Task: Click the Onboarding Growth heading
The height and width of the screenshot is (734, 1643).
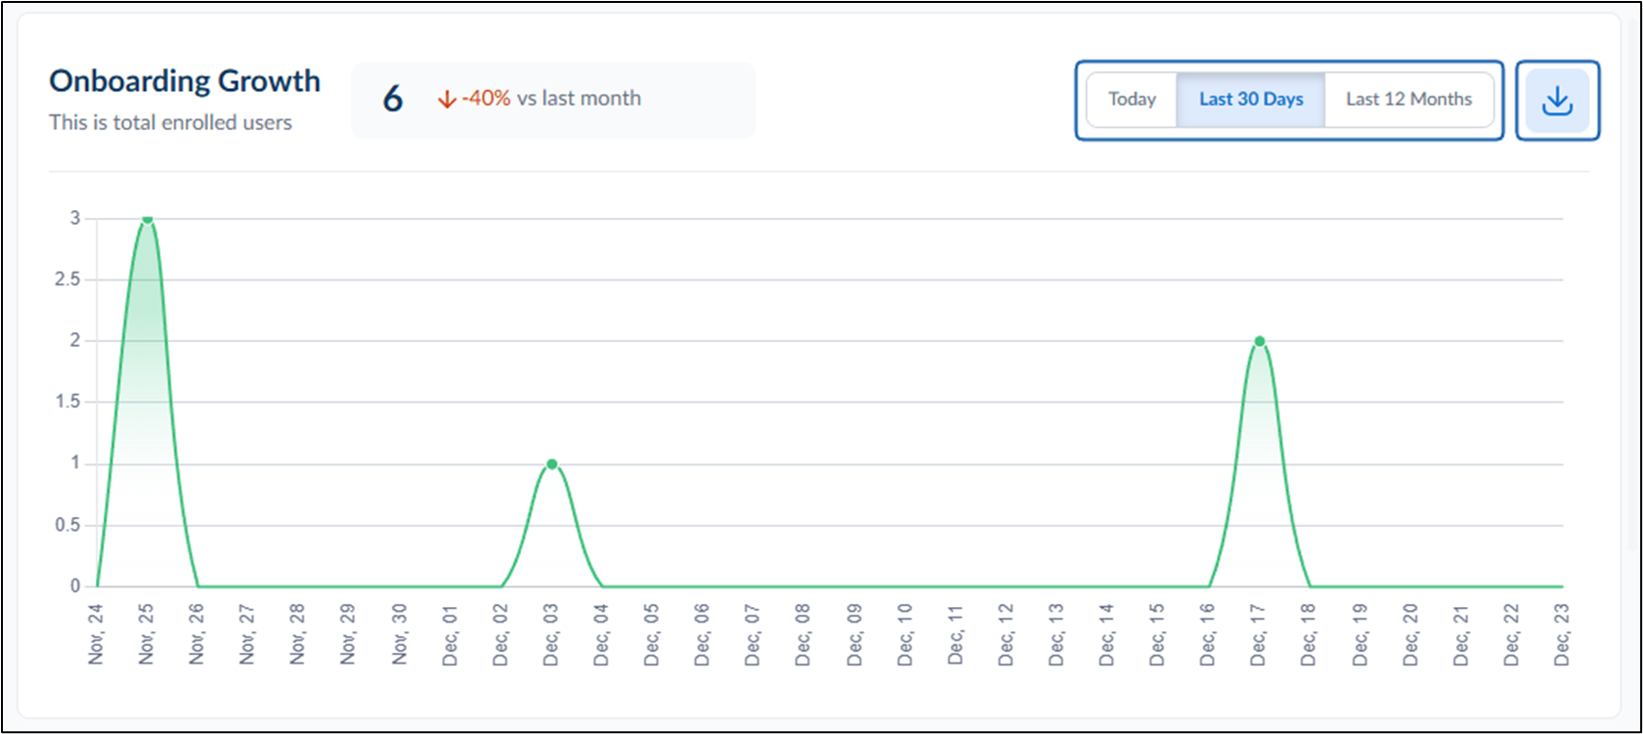Action: click(x=185, y=81)
